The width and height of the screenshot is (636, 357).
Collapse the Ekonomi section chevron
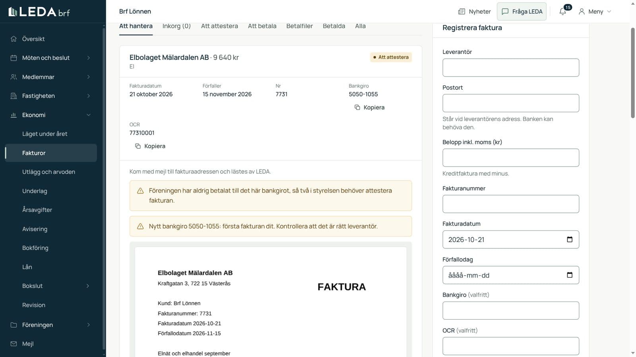pyautogui.click(x=88, y=115)
